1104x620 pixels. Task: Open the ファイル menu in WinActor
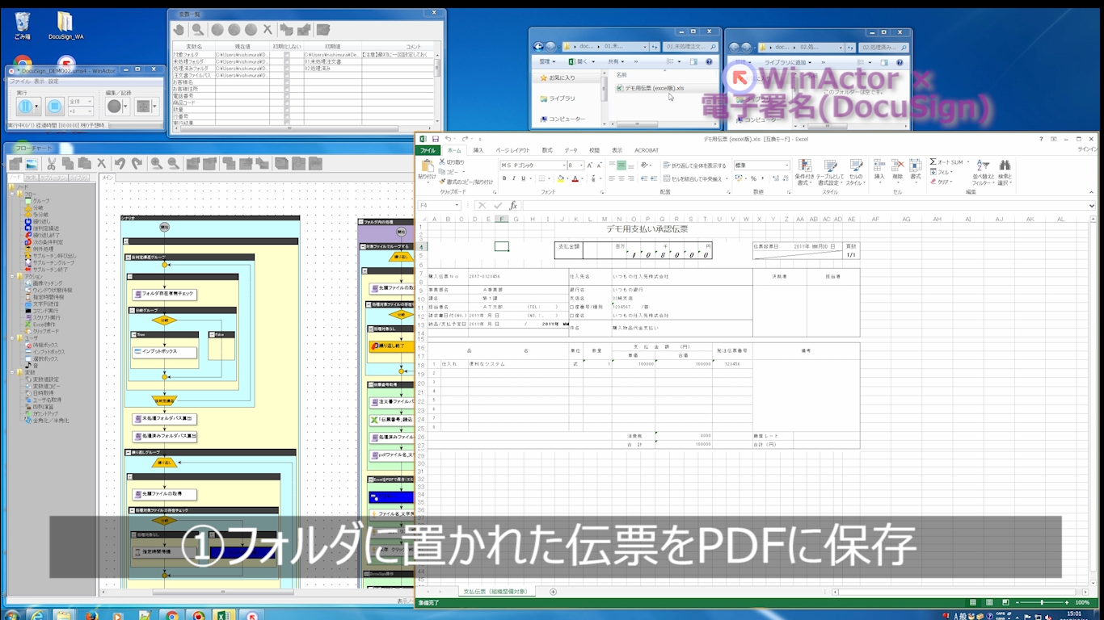[x=19, y=82]
